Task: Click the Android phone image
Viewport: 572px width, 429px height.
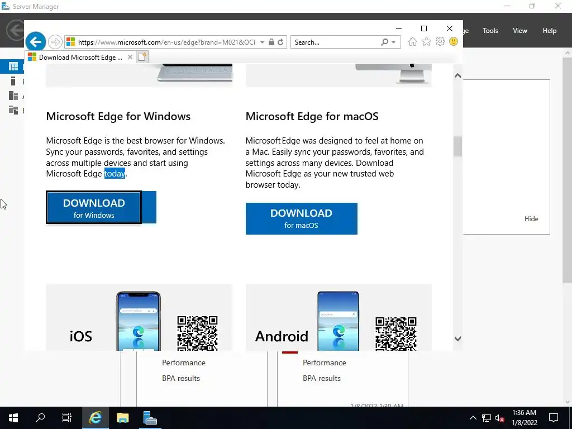Action: (338, 321)
